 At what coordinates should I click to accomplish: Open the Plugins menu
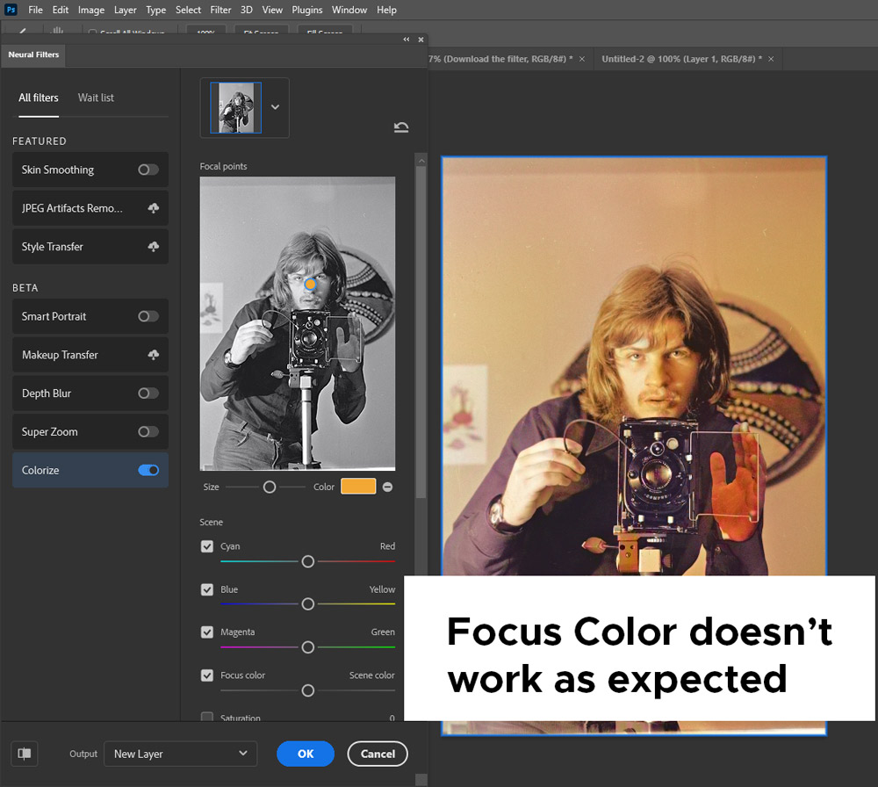coord(306,10)
